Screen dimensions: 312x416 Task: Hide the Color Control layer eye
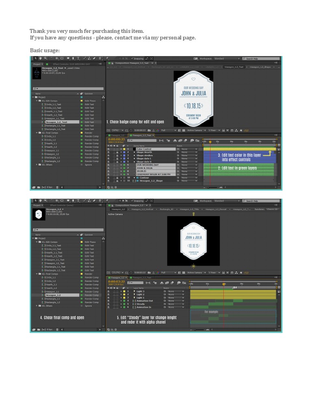108,149
